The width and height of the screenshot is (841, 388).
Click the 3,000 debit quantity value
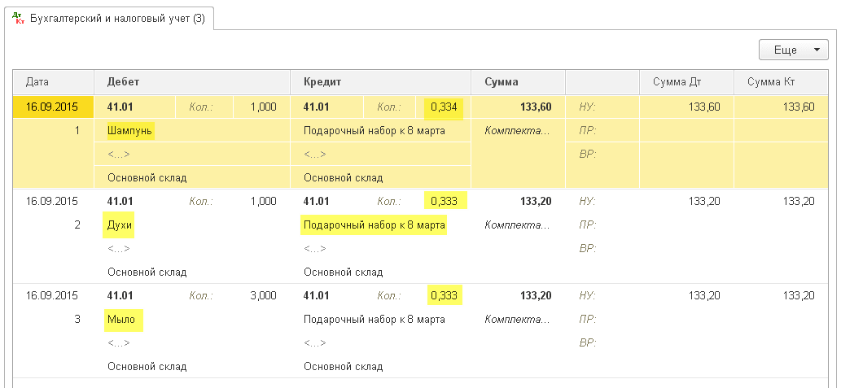pyautogui.click(x=263, y=295)
